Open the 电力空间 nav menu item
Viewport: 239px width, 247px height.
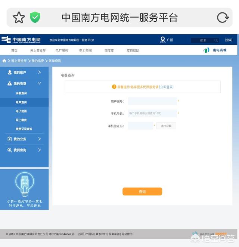click(x=86, y=50)
